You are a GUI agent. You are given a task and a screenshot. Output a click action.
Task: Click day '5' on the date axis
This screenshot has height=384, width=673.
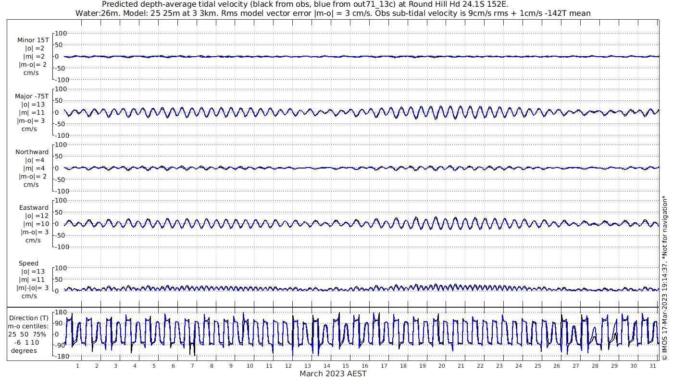click(x=154, y=366)
